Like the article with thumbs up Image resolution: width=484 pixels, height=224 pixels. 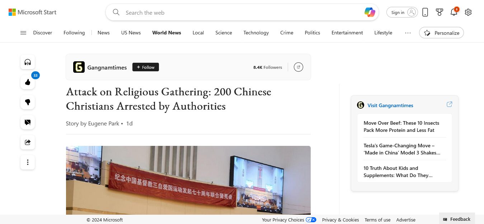[28, 82]
